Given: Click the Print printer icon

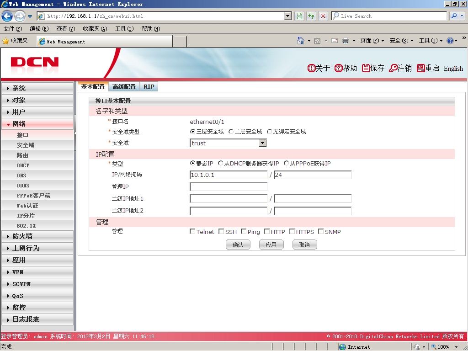Looking at the screenshot, I should point(346,41).
